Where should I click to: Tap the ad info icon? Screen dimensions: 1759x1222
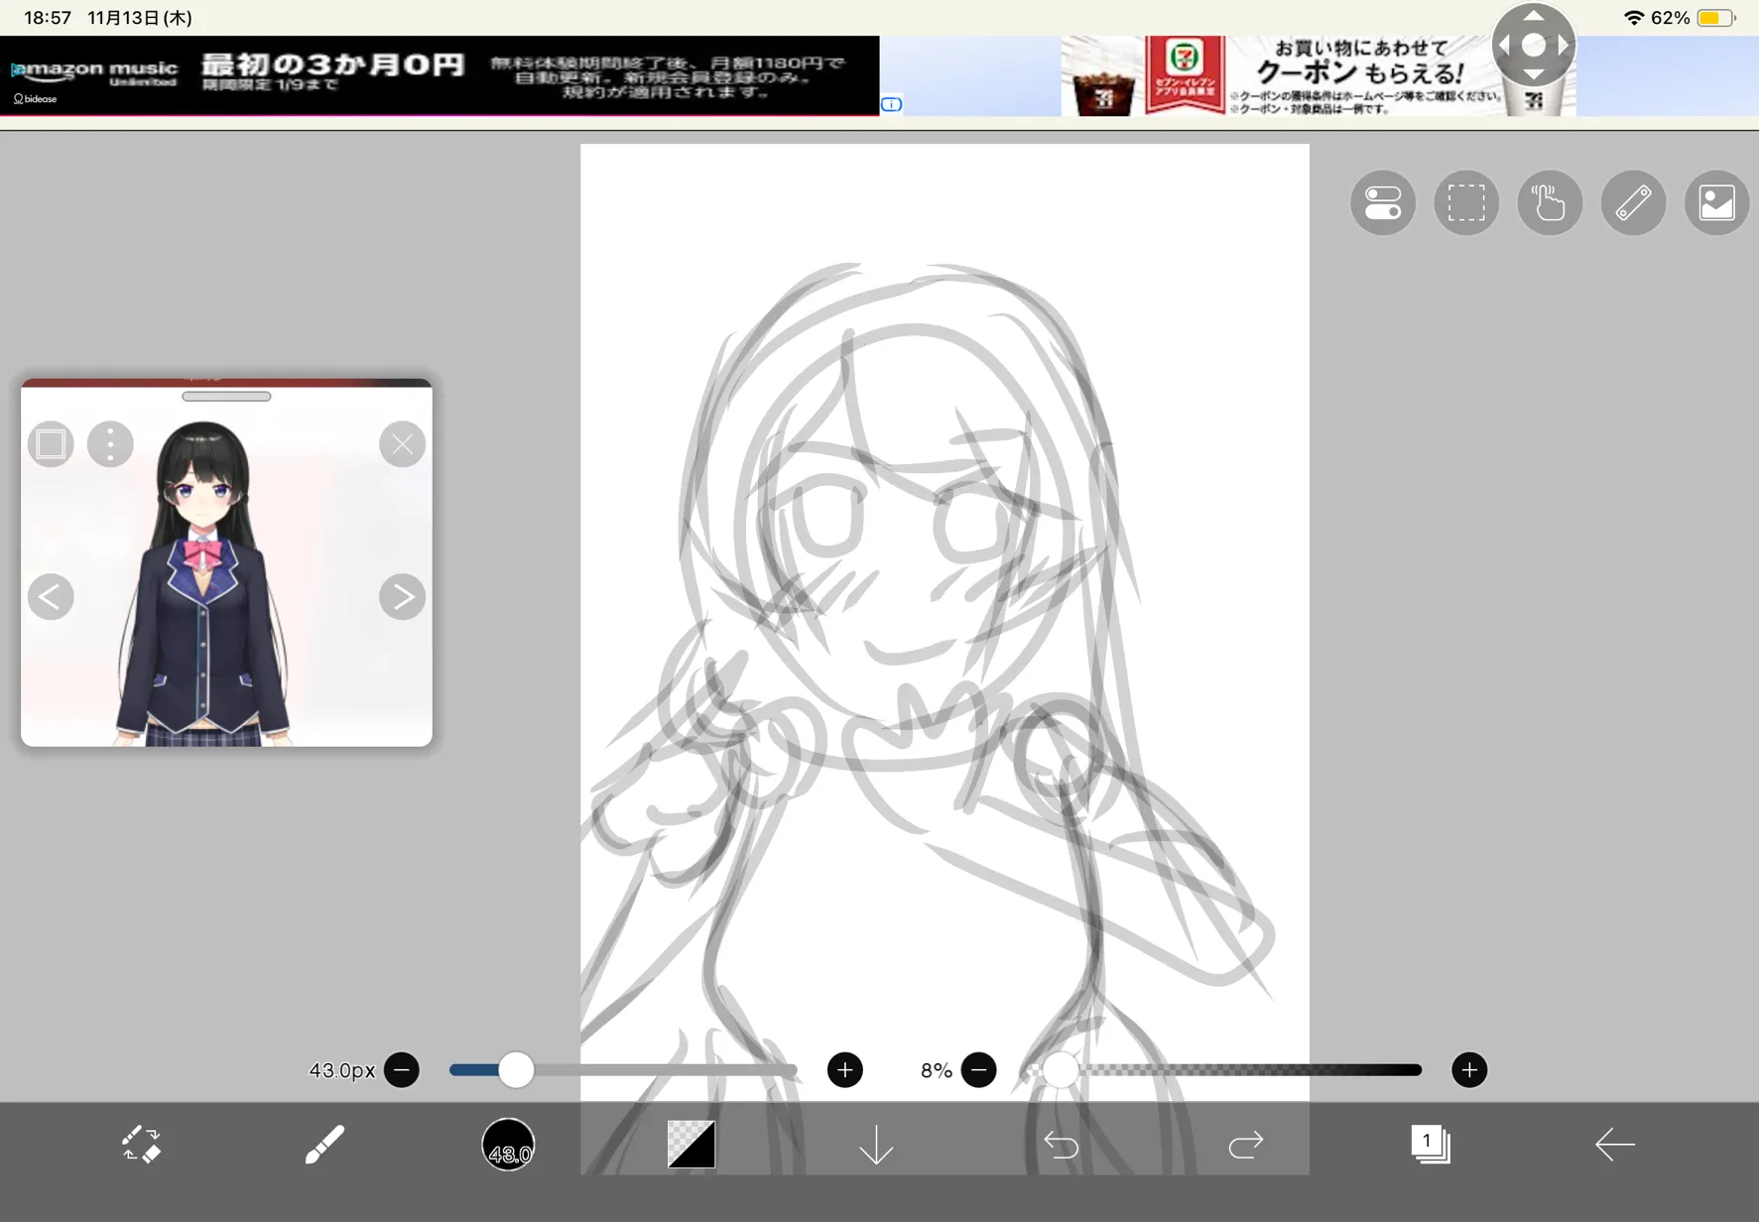[892, 104]
